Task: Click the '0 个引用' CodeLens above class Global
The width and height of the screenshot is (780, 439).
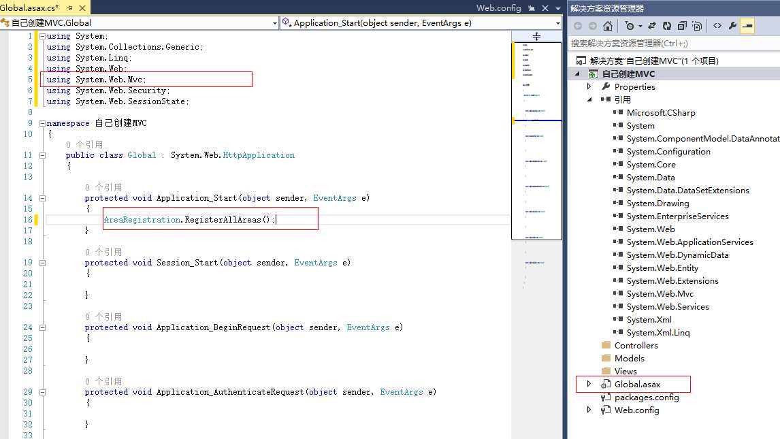Action: point(84,145)
